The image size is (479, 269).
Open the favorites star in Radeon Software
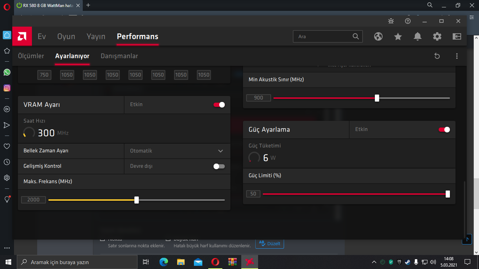pyautogui.click(x=398, y=36)
